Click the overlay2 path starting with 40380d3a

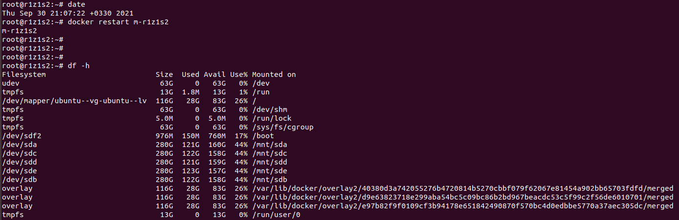pyautogui.click(x=462, y=188)
